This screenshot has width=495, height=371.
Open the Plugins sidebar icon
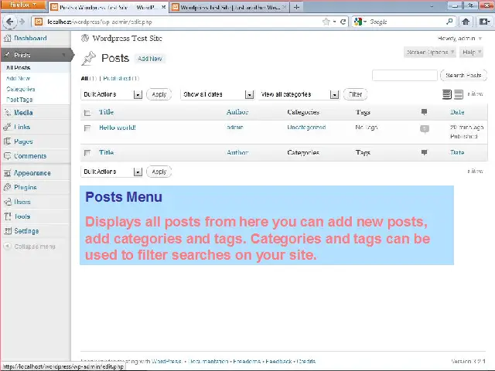click(7, 187)
